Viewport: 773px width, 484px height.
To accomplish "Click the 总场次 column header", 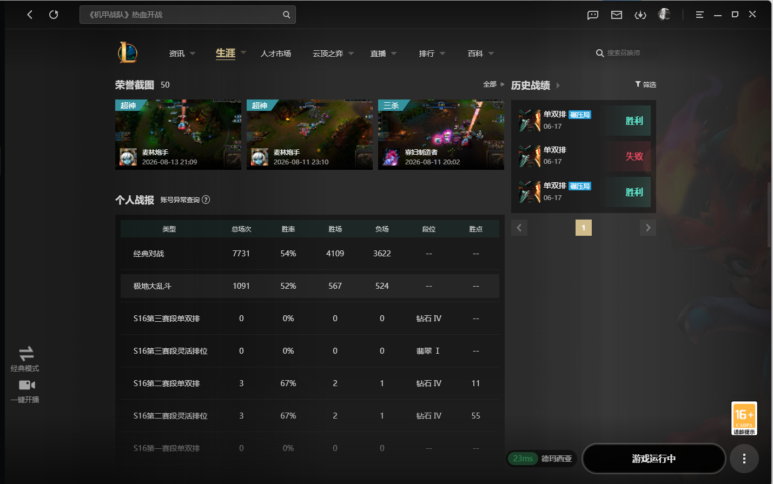I will click(241, 229).
